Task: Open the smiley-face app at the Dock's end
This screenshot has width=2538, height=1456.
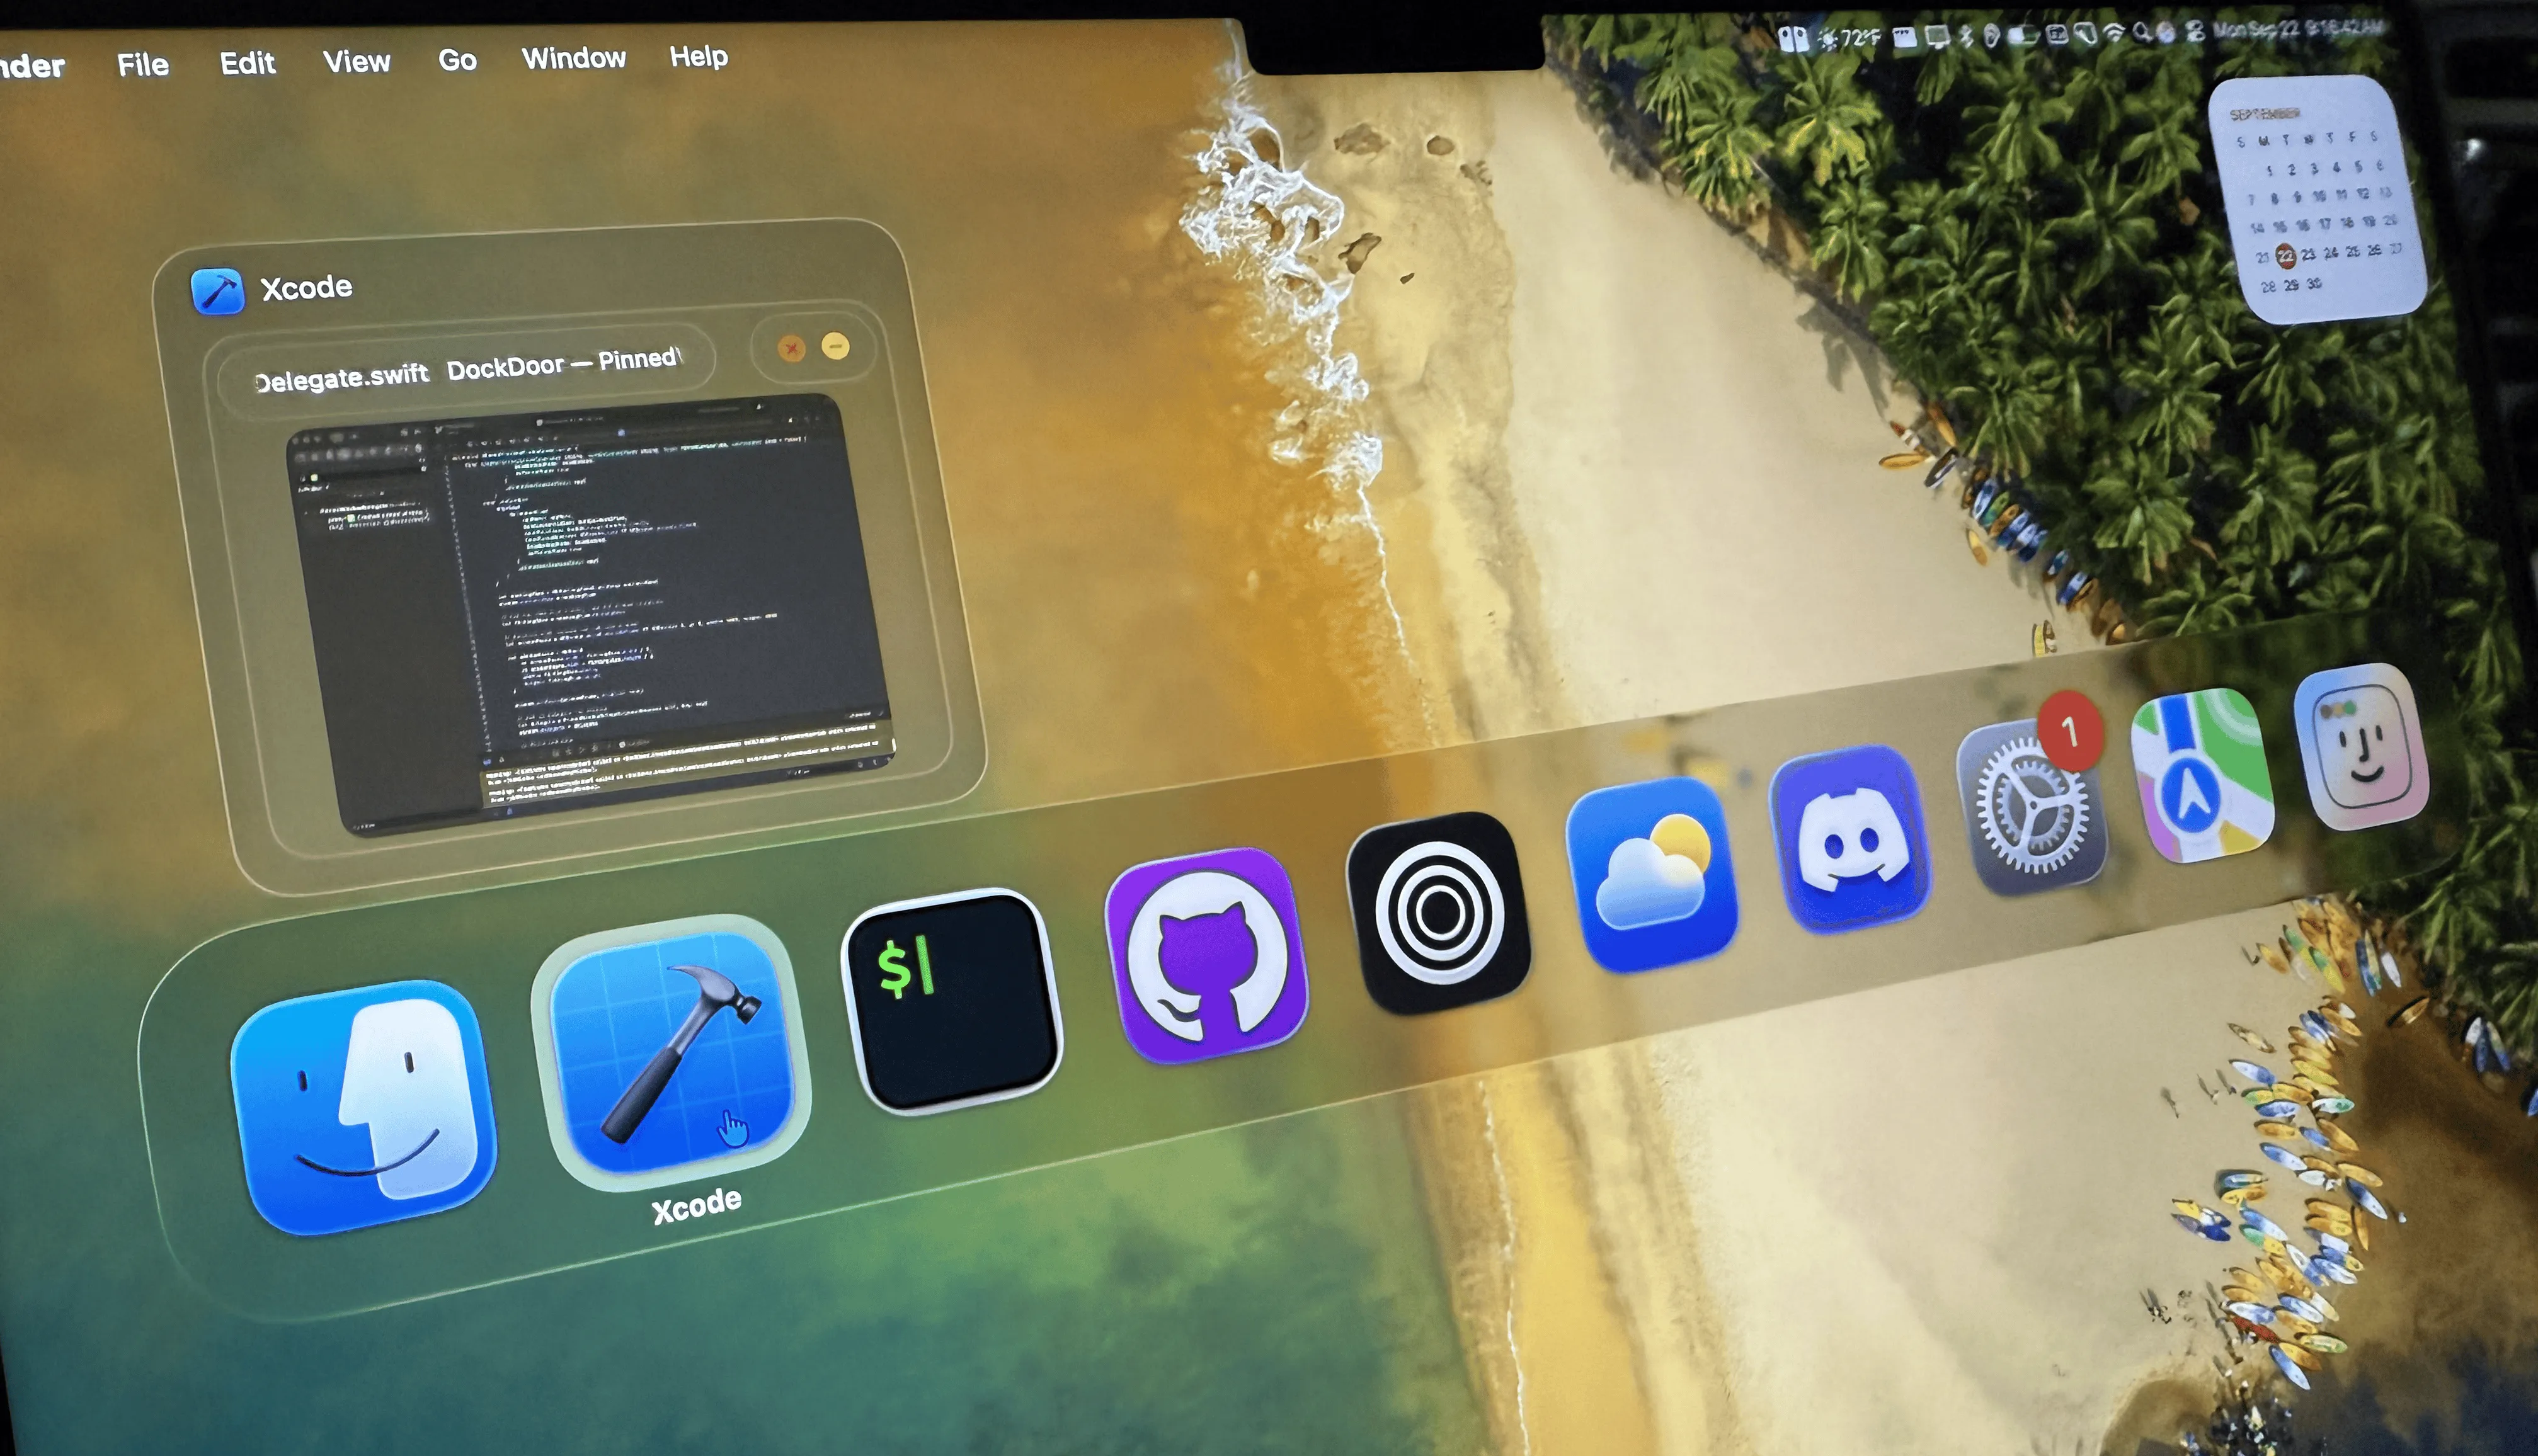Action: [x=2361, y=747]
